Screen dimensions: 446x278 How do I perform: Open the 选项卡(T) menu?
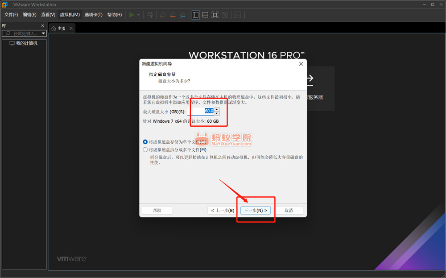pos(93,15)
